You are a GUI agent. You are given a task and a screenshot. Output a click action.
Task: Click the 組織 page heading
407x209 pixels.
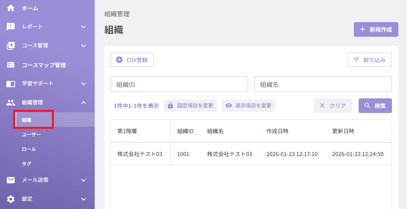(114, 30)
